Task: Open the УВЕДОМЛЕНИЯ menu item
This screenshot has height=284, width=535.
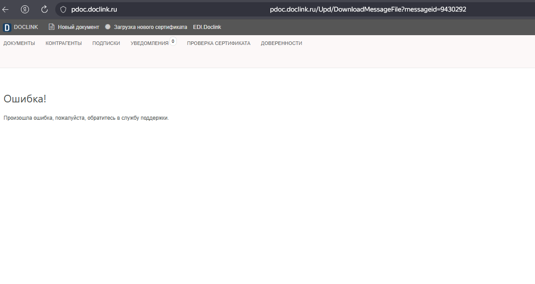Action: point(150,43)
